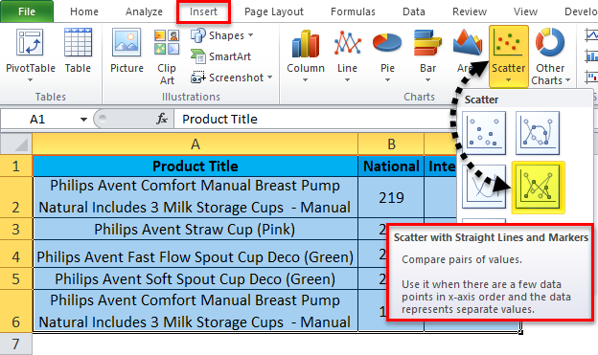Switch to the Data tab
598x355 pixels.
tap(414, 11)
